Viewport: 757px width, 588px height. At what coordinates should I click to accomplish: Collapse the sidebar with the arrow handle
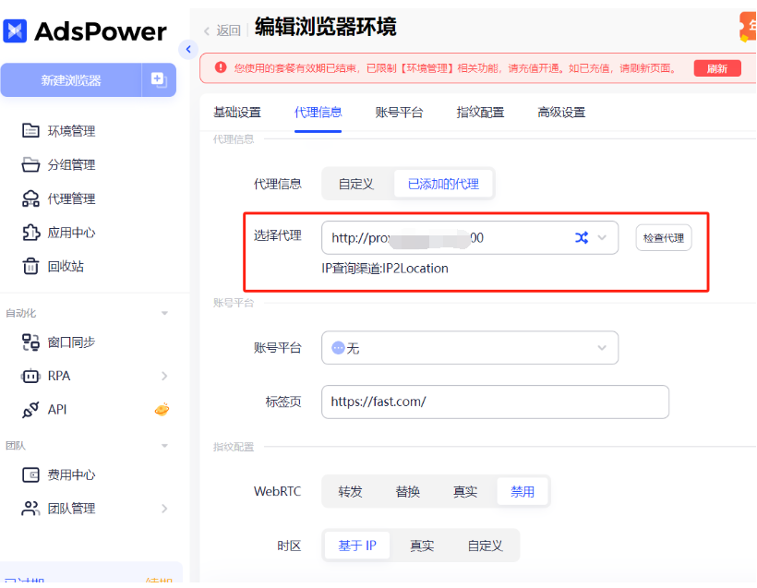[188, 50]
